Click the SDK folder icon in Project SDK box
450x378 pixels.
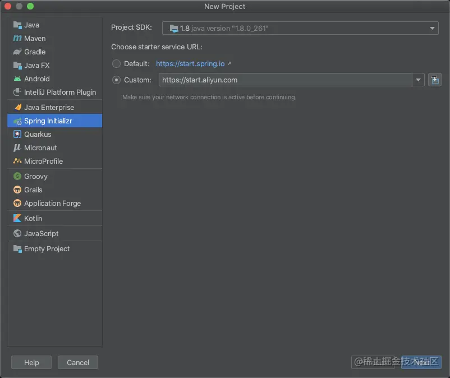pos(173,29)
